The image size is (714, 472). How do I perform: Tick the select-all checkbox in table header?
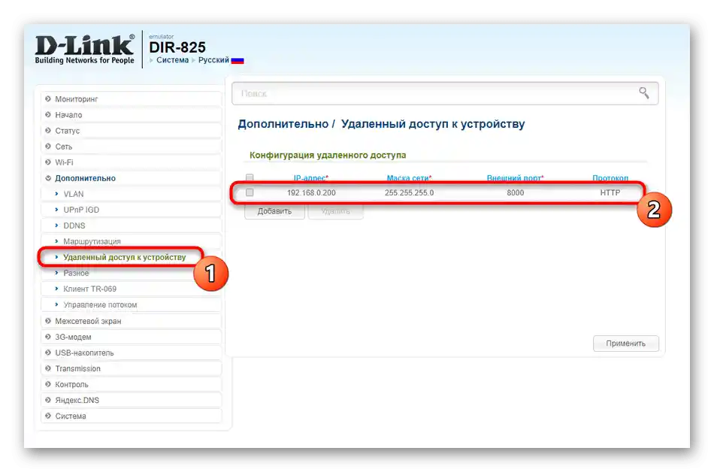point(250,177)
